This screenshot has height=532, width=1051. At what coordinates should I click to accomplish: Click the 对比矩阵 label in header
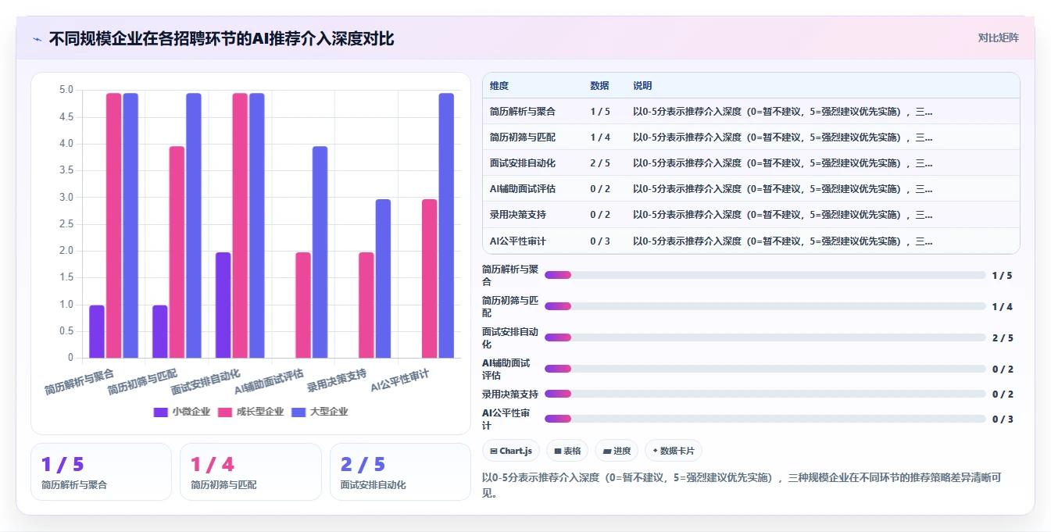[998, 37]
